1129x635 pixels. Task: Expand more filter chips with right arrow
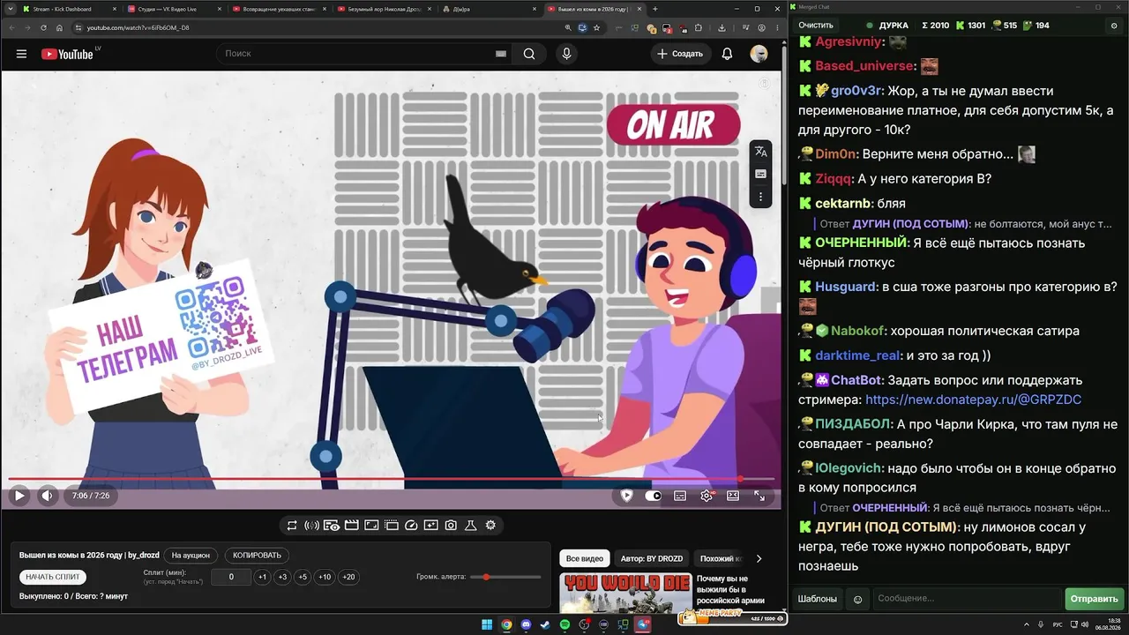coord(759,558)
